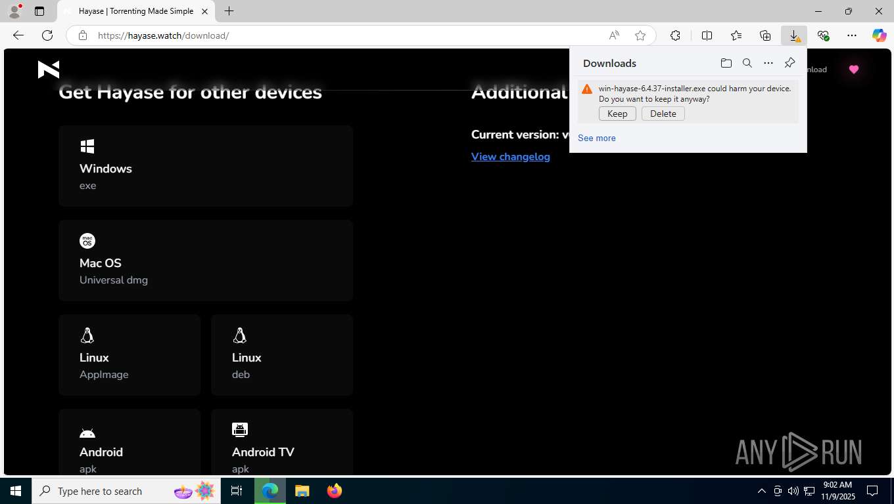Open the Favorites list icon

pos(736,35)
